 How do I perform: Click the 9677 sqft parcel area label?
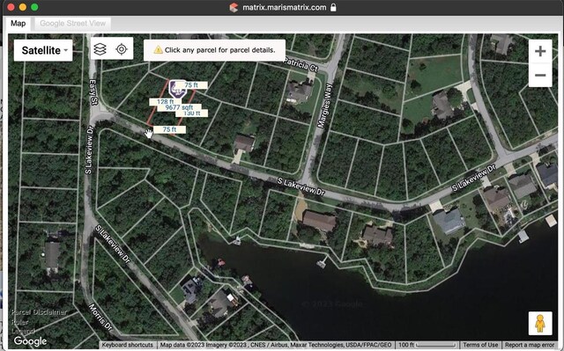[x=179, y=107]
